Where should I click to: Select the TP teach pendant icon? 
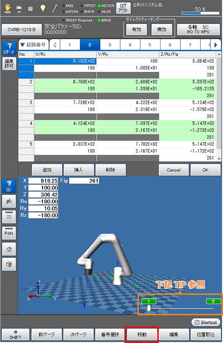tap(19, 9)
